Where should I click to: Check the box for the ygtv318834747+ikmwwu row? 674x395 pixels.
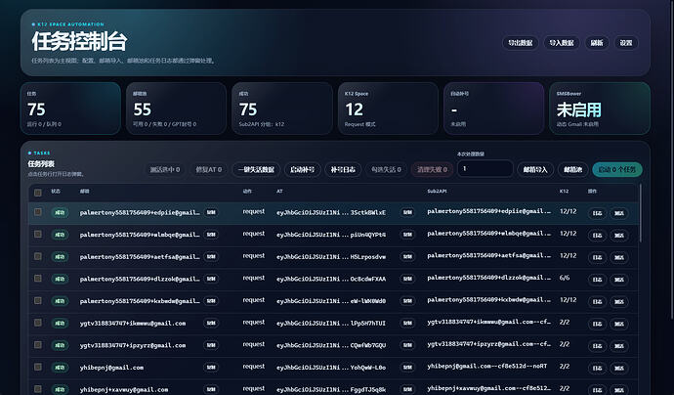point(38,323)
